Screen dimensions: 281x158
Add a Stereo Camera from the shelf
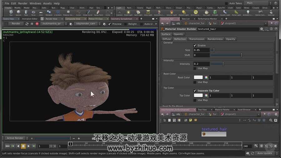260,12
